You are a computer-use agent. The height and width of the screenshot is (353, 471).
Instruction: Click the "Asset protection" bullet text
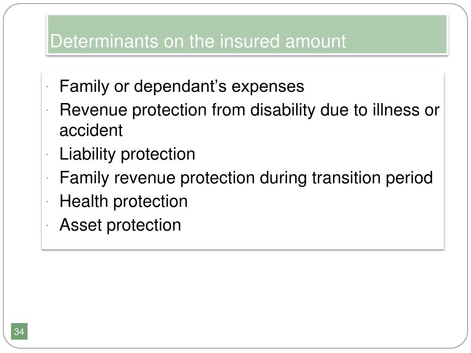[120, 225]
